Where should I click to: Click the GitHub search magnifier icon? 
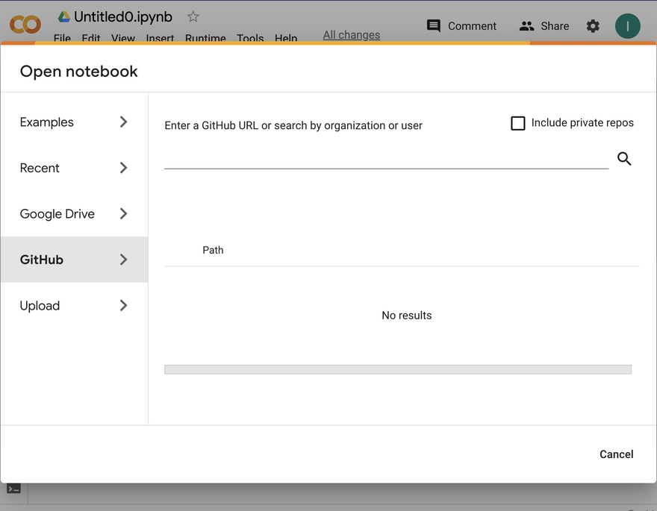(x=624, y=159)
